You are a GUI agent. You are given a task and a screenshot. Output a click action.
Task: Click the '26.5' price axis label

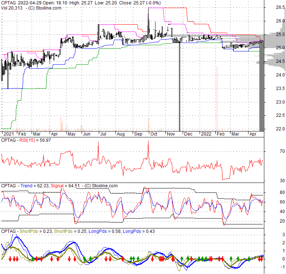click(280, 7)
